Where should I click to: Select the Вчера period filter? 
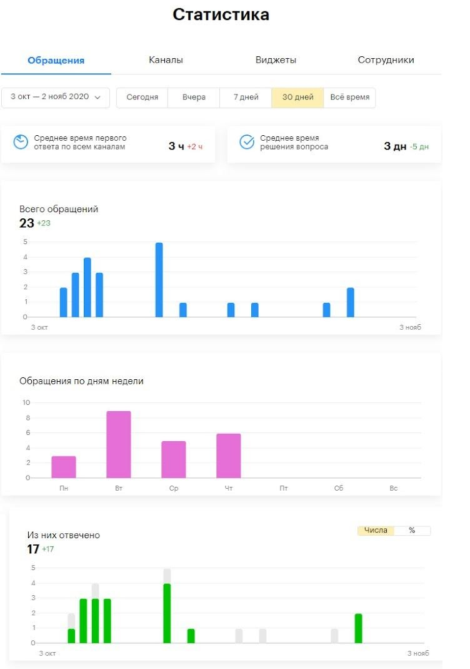(194, 97)
